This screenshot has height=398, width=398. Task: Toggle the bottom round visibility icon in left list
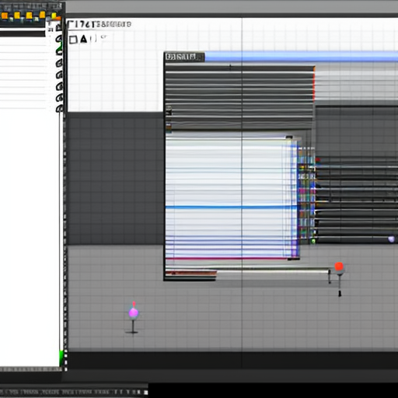pos(59,108)
